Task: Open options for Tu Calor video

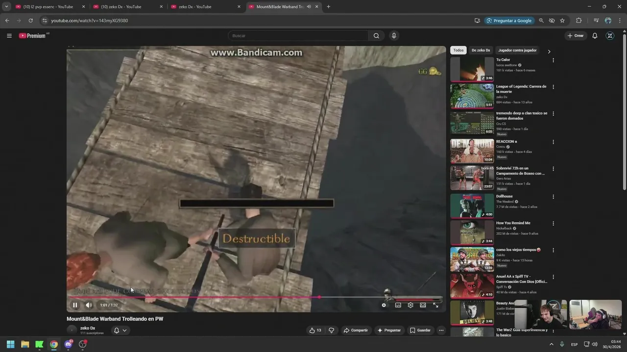Action: pyautogui.click(x=554, y=60)
